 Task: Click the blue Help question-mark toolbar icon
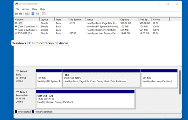click(33, 14)
